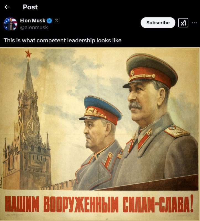This screenshot has width=200, height=221.
Task: Open the attached poster image
Action: coord(100,134)
